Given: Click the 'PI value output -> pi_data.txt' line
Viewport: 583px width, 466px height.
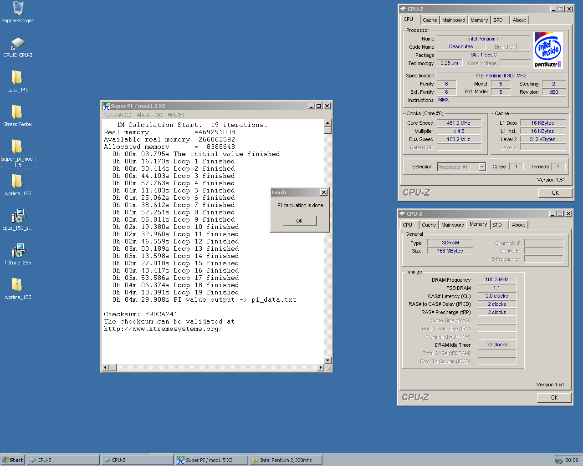Looking at the screenshot, I should point(204,299).
